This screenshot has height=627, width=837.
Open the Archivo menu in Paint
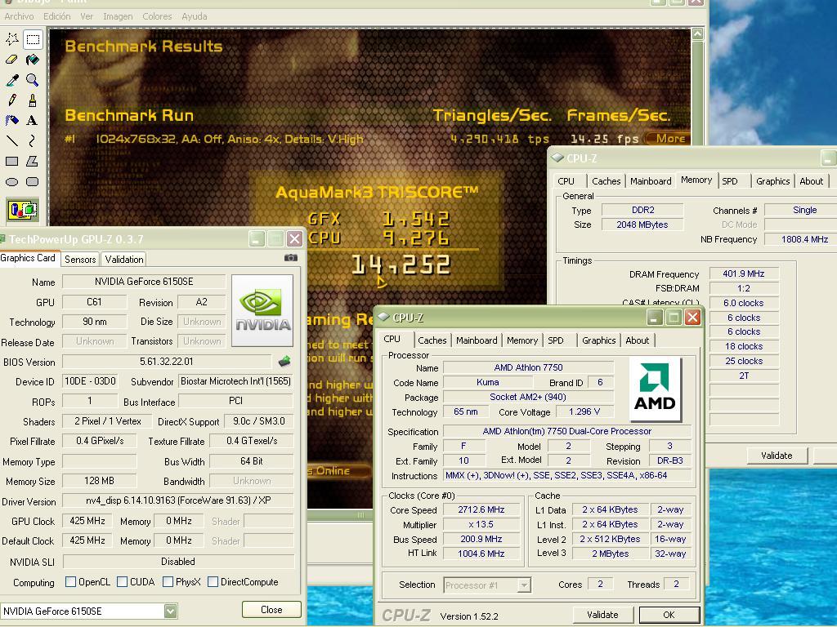(20, 16)
